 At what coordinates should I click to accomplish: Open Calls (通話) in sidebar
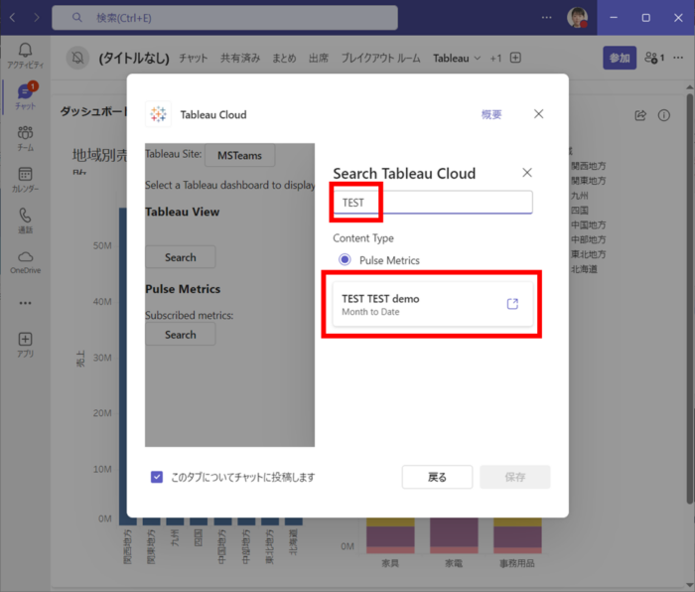coord(25,221)
